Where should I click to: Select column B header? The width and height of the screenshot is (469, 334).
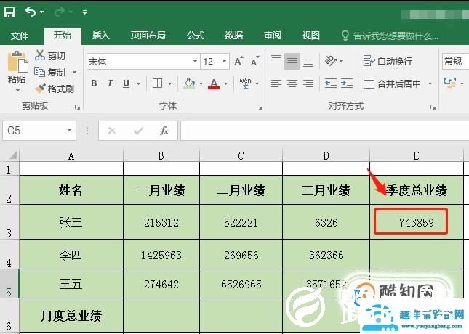161,155
